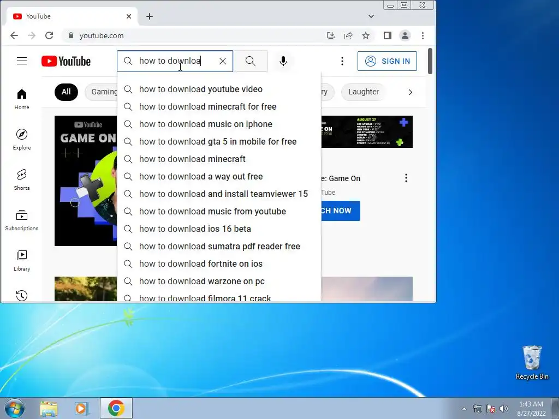This screenshot has height=419, width=559.
Task: Open Explore in the sidebar
Action: pos(22,139)
